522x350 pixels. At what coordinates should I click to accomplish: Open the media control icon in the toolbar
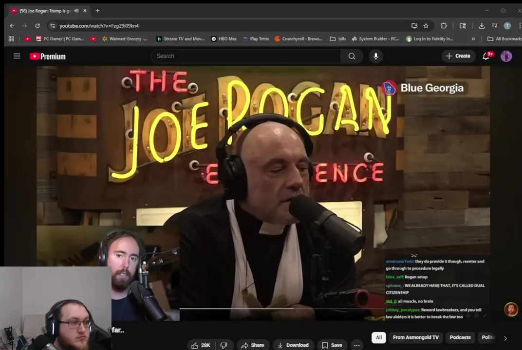click(494, 26)
